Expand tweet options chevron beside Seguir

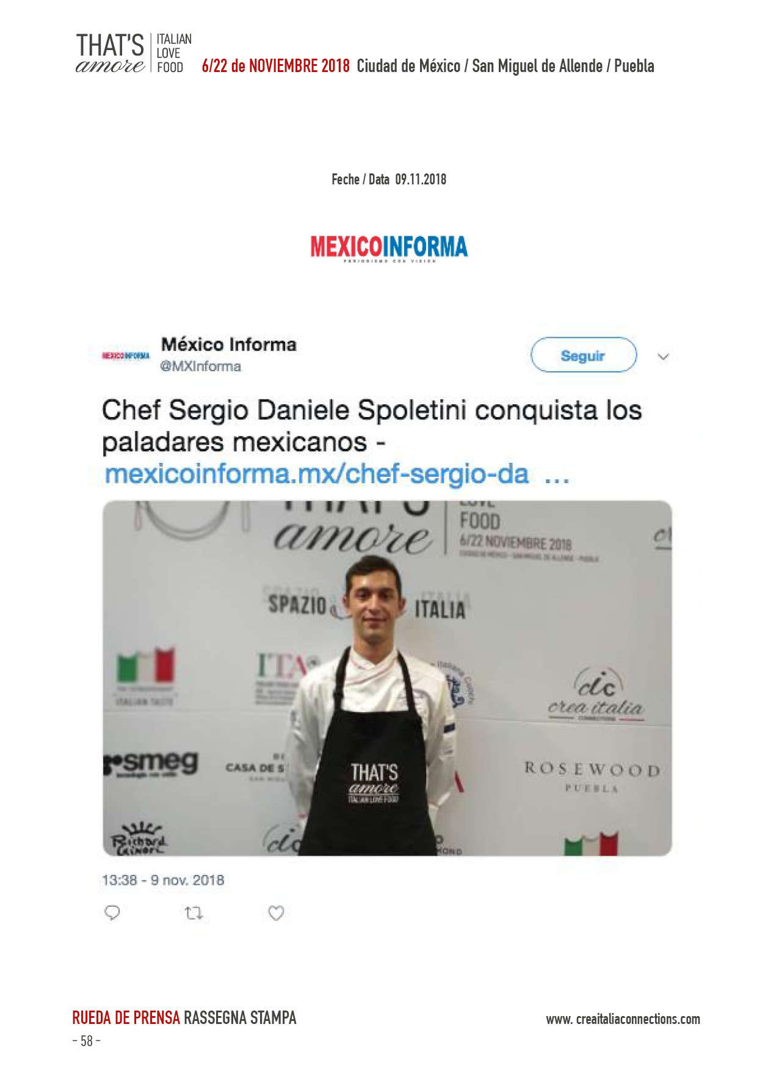click(x=663, y=357)
